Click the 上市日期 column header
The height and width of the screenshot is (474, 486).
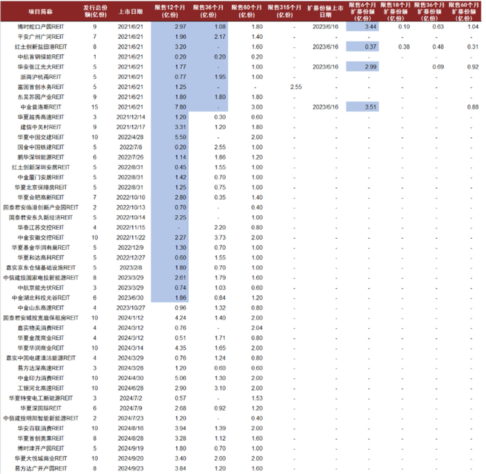pyautogui.click(x=131, y=12)
